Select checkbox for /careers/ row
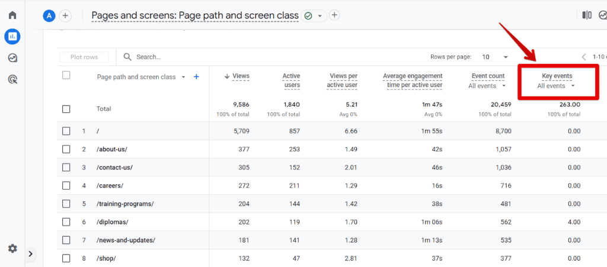607x267 pixels. click(66, 185)
